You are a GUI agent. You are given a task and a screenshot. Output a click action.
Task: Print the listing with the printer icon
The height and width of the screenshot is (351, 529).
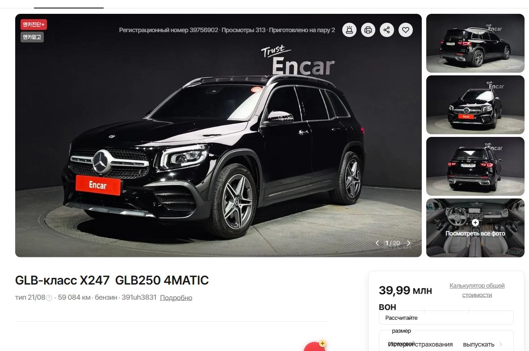pyautogui.click(x=368, y=30)
